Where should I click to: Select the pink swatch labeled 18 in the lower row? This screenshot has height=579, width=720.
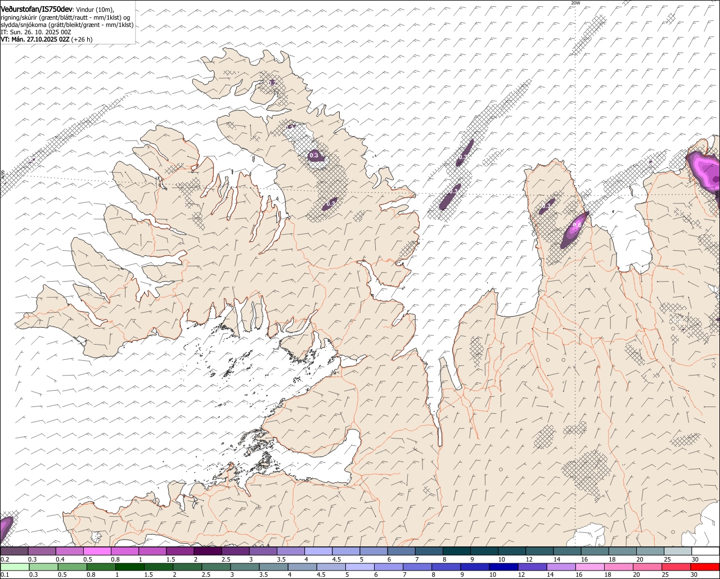point(619,567)
